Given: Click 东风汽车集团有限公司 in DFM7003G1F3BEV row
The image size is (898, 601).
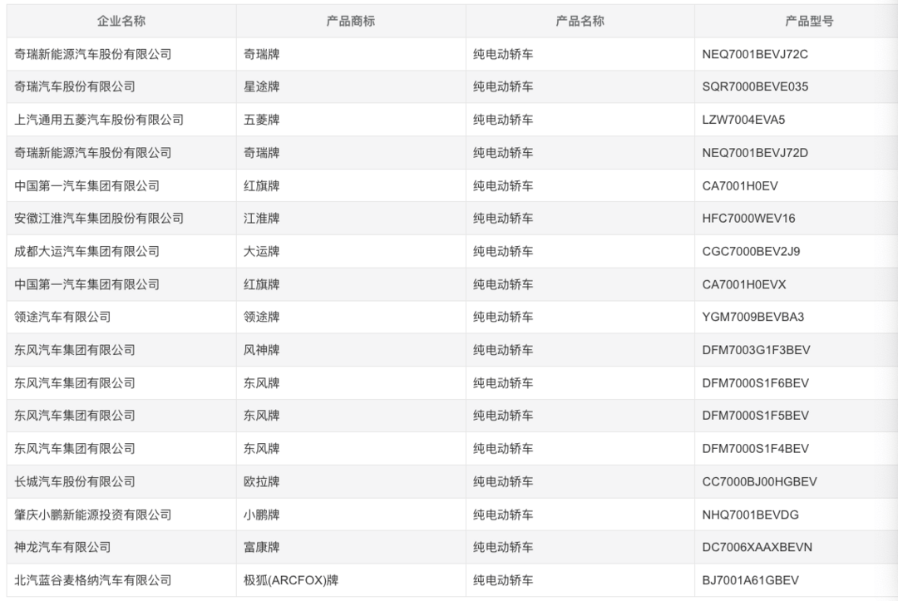Looking at the screenshot, I should [x=75, y=350].
